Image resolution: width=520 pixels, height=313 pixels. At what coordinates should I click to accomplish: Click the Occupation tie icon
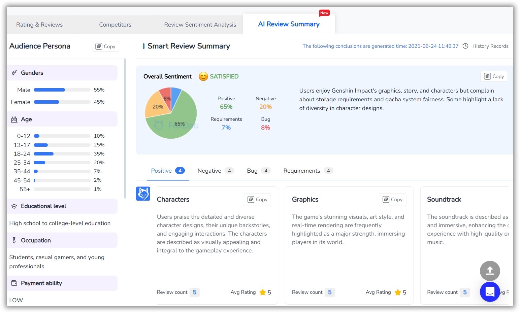14,240
